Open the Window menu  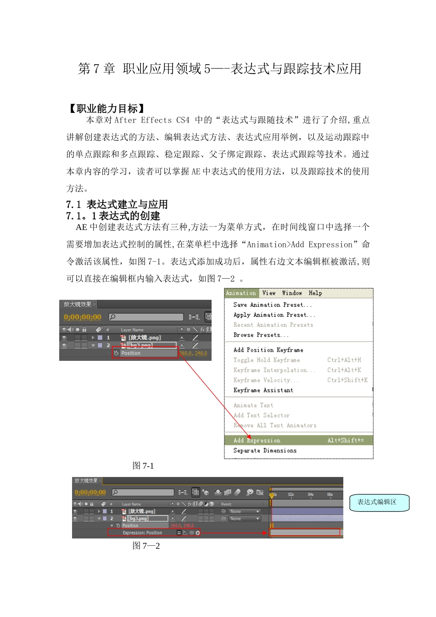click(x=292, y=293)
